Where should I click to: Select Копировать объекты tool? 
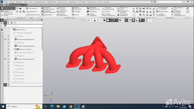click(123, 12)
